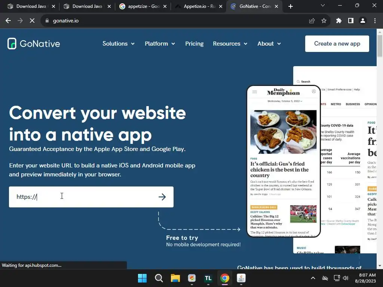The image size is (383, 287).
Task: Click BUSINESS in the desktop preview
Action: [353, 104]
